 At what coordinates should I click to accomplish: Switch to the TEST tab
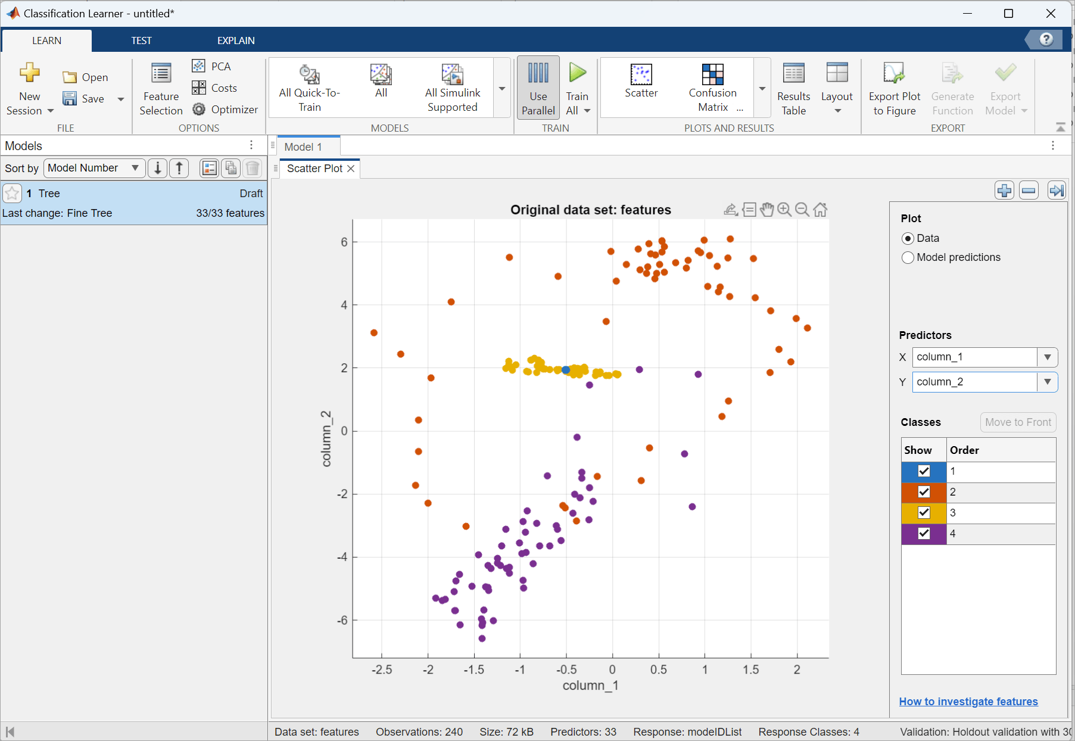(x=142, y=41)
